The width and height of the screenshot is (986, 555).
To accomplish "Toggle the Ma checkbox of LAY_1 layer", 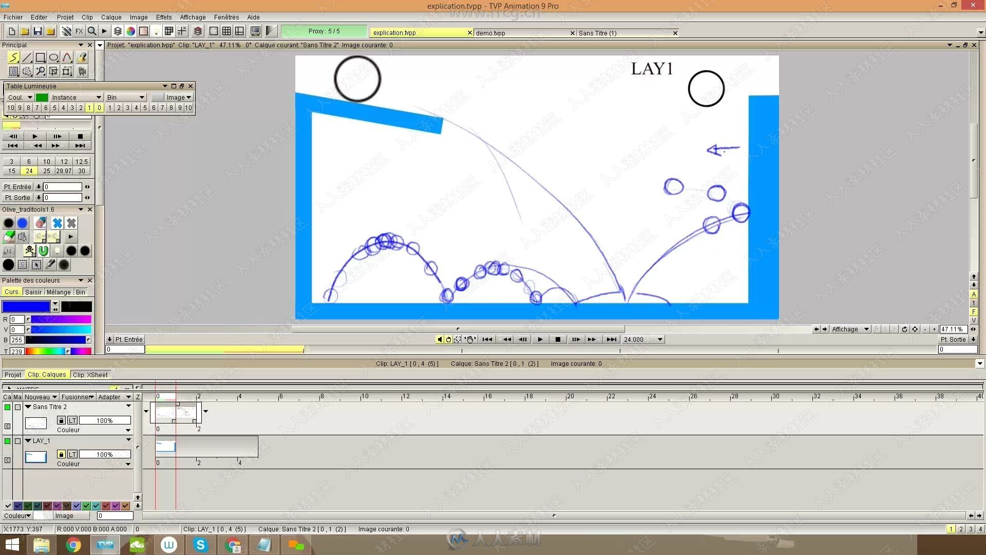I will click(x=17, y=441).
